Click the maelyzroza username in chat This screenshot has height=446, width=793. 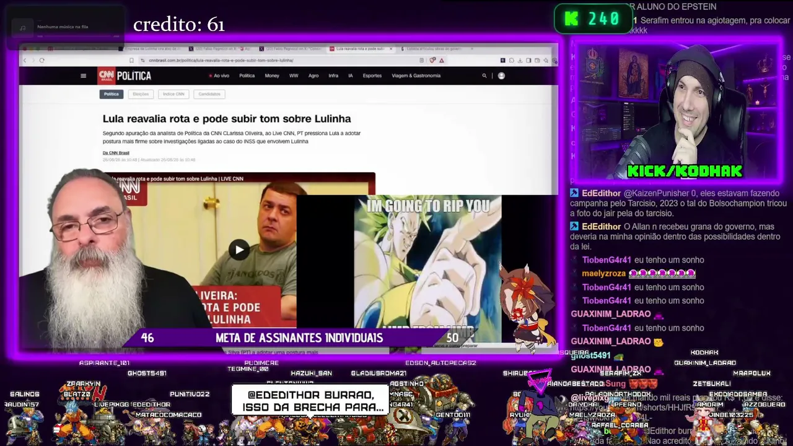pos(604,274)
